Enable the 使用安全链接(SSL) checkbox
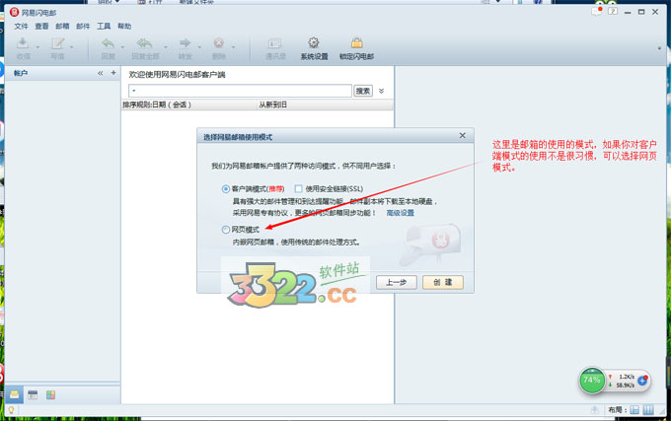 point(298,188)
